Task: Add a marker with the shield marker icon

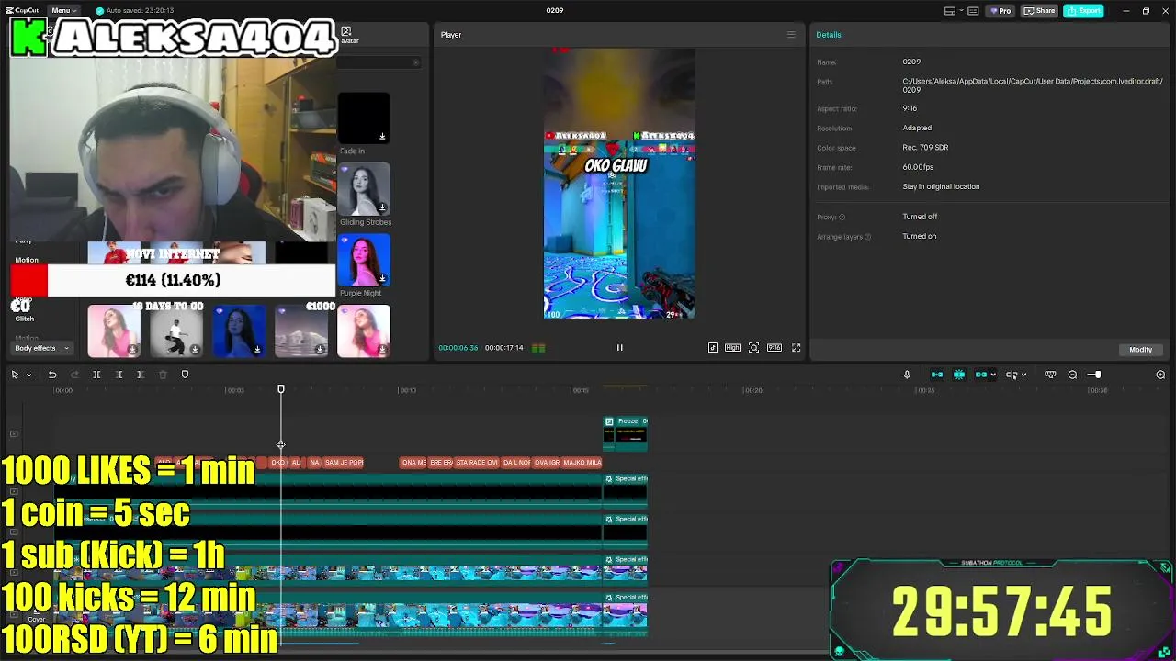Action: click(185, 375)
